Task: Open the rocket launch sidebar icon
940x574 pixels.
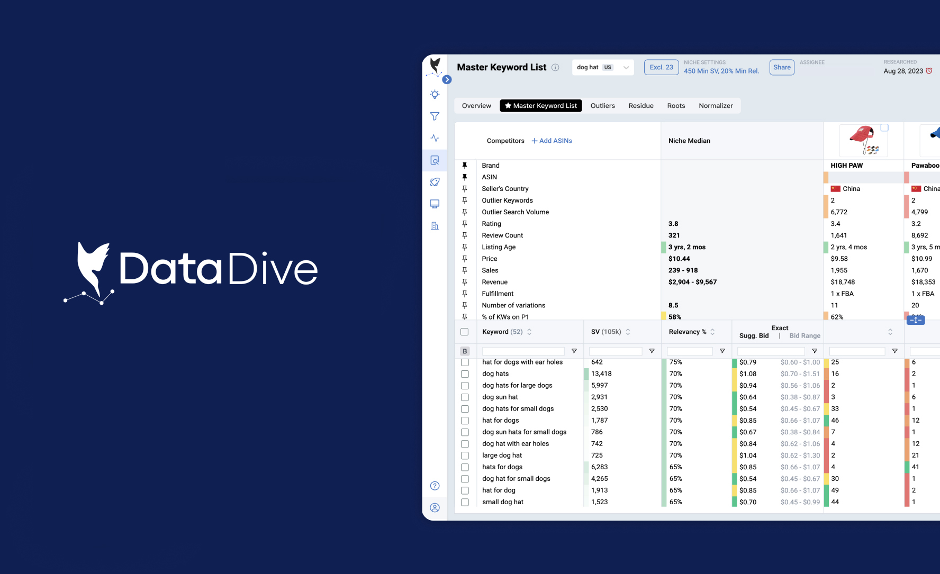Action: [x=435, y=182]
